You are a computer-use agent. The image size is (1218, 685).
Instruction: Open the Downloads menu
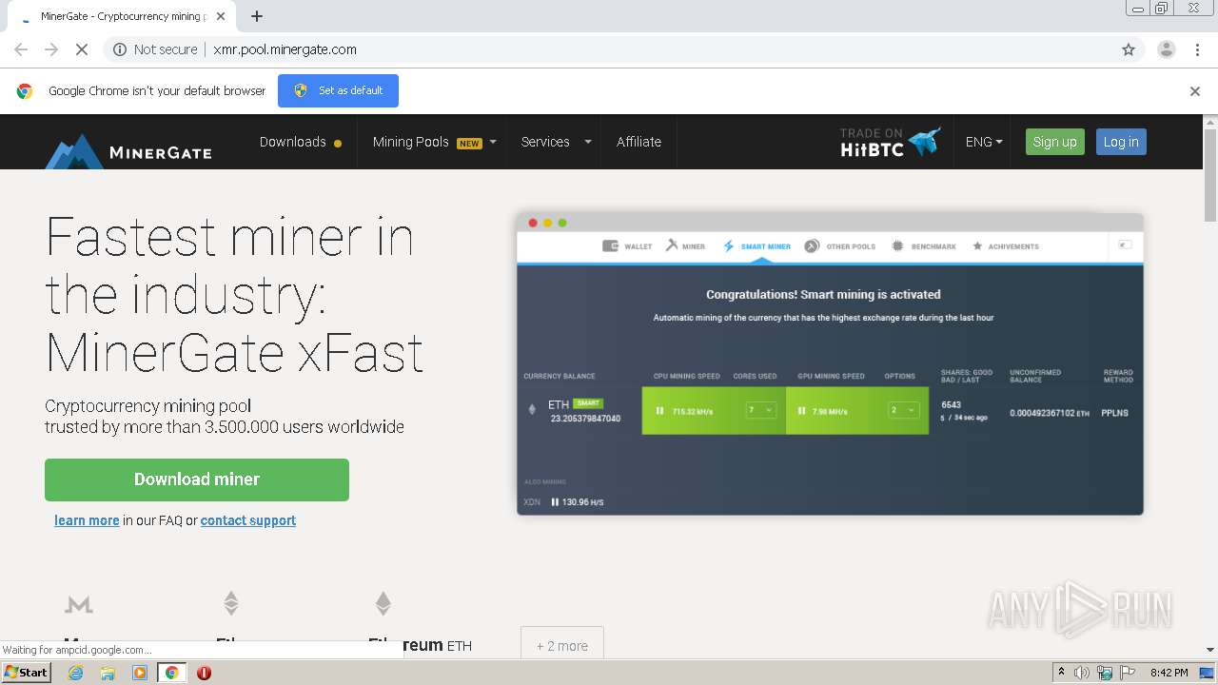[300, 142]
